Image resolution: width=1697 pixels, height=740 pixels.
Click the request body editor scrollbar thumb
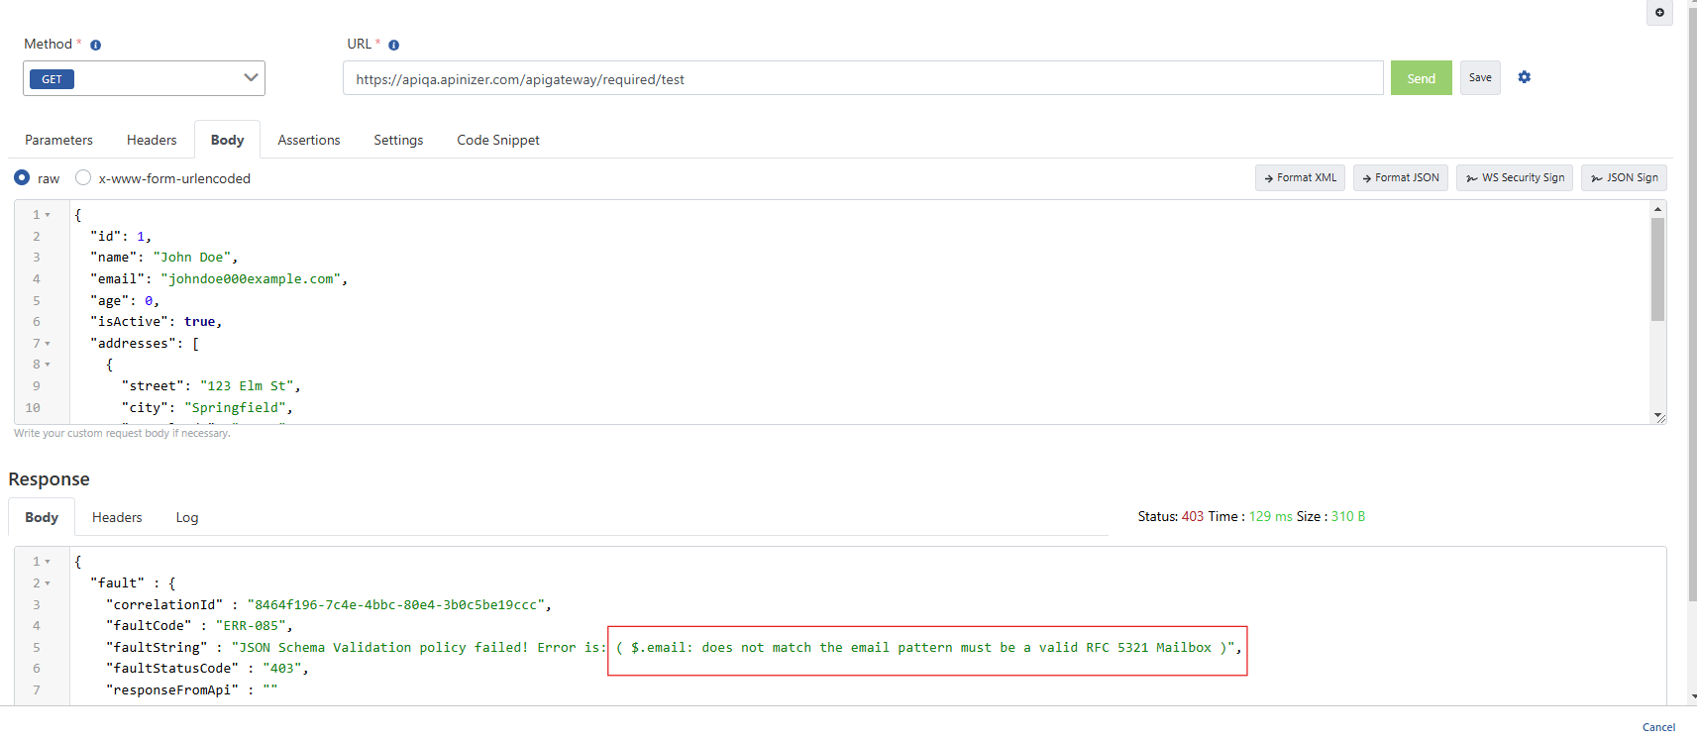(1657, 267)
